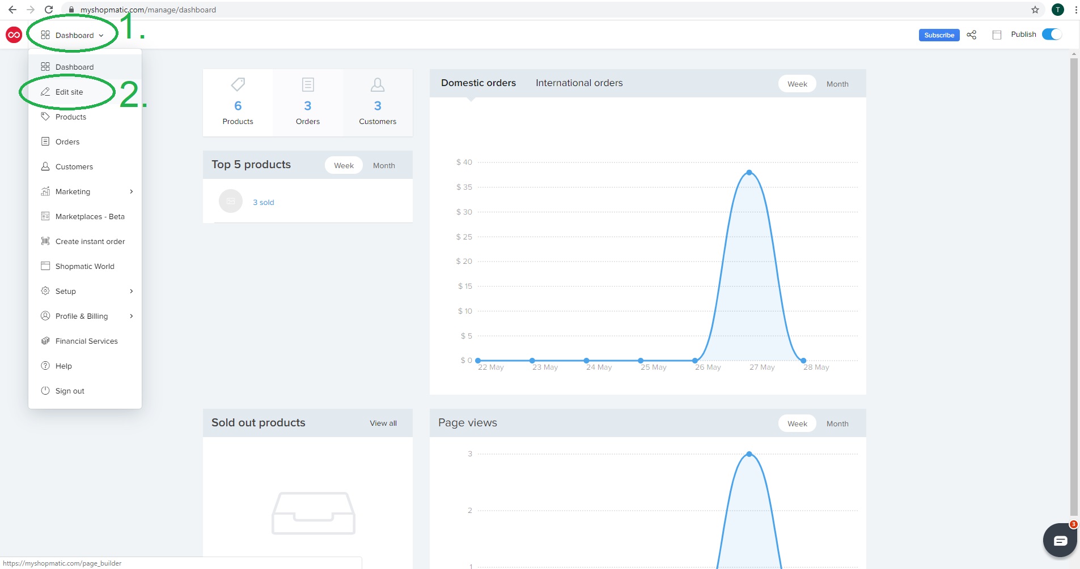The height and width of the screenshot is (569, 1080).
Task: Click the pencil icon next to Edit site
Action: 45,92
